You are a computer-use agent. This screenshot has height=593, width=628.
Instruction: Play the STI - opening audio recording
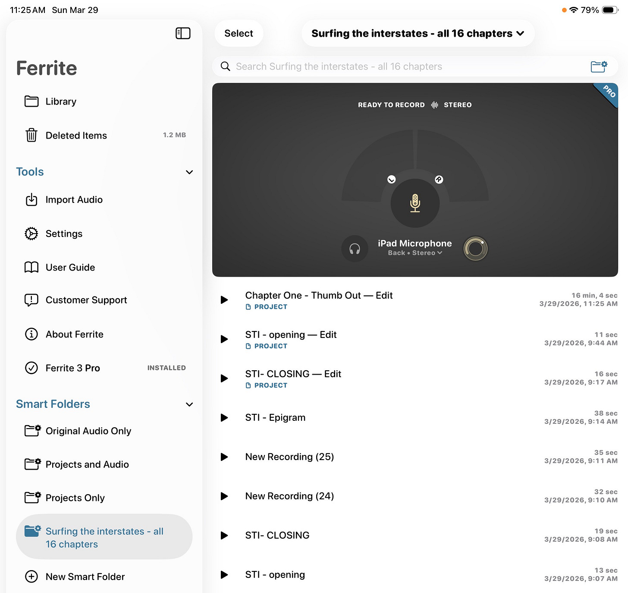[x=224, y=574]
